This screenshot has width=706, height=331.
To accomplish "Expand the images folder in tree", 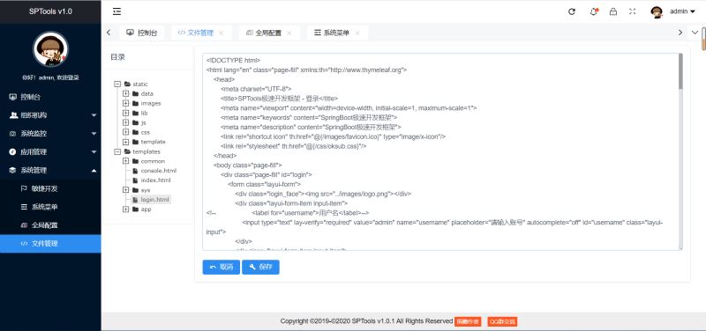I will coord(125,103).
